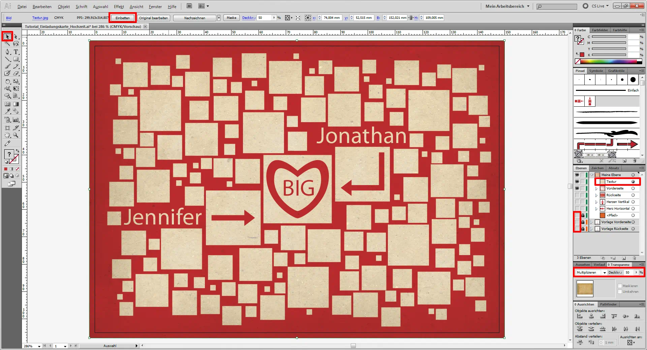Click the Einbetten button
647x350 pixels.
122,18
